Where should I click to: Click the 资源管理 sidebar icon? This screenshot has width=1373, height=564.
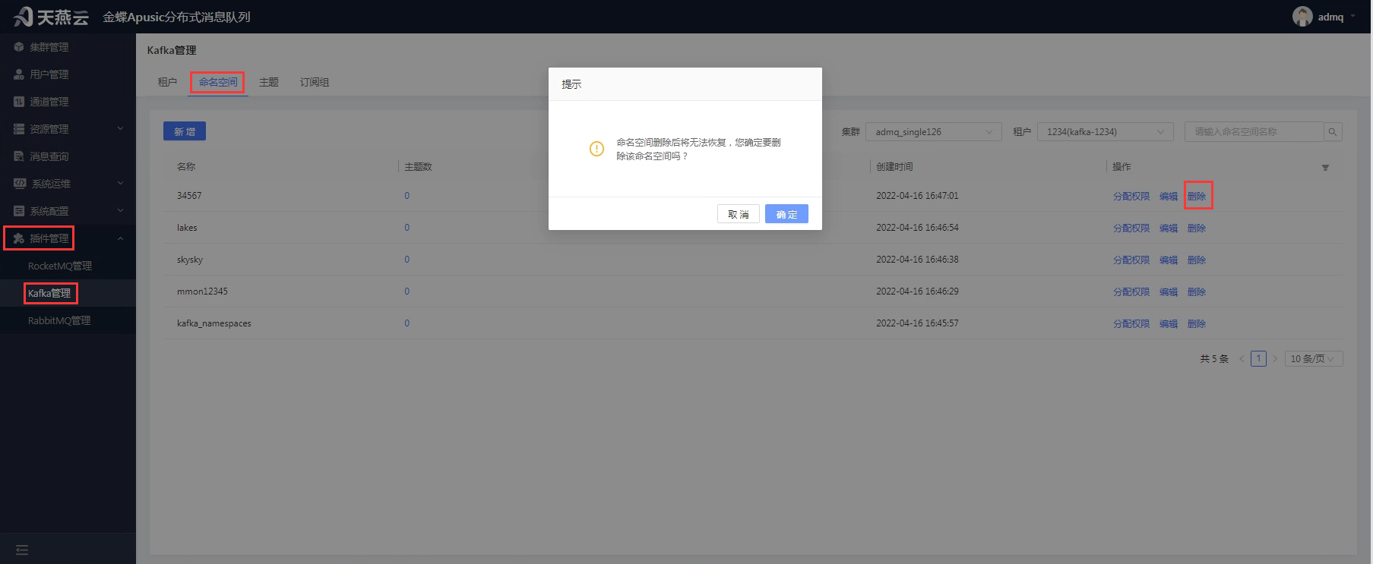tap(19, 129)
